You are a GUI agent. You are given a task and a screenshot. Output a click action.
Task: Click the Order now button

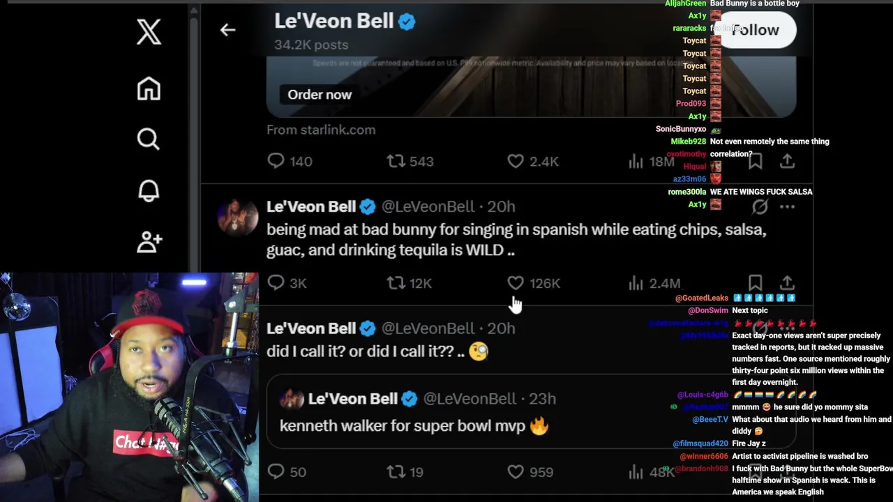tap(320, 95)
